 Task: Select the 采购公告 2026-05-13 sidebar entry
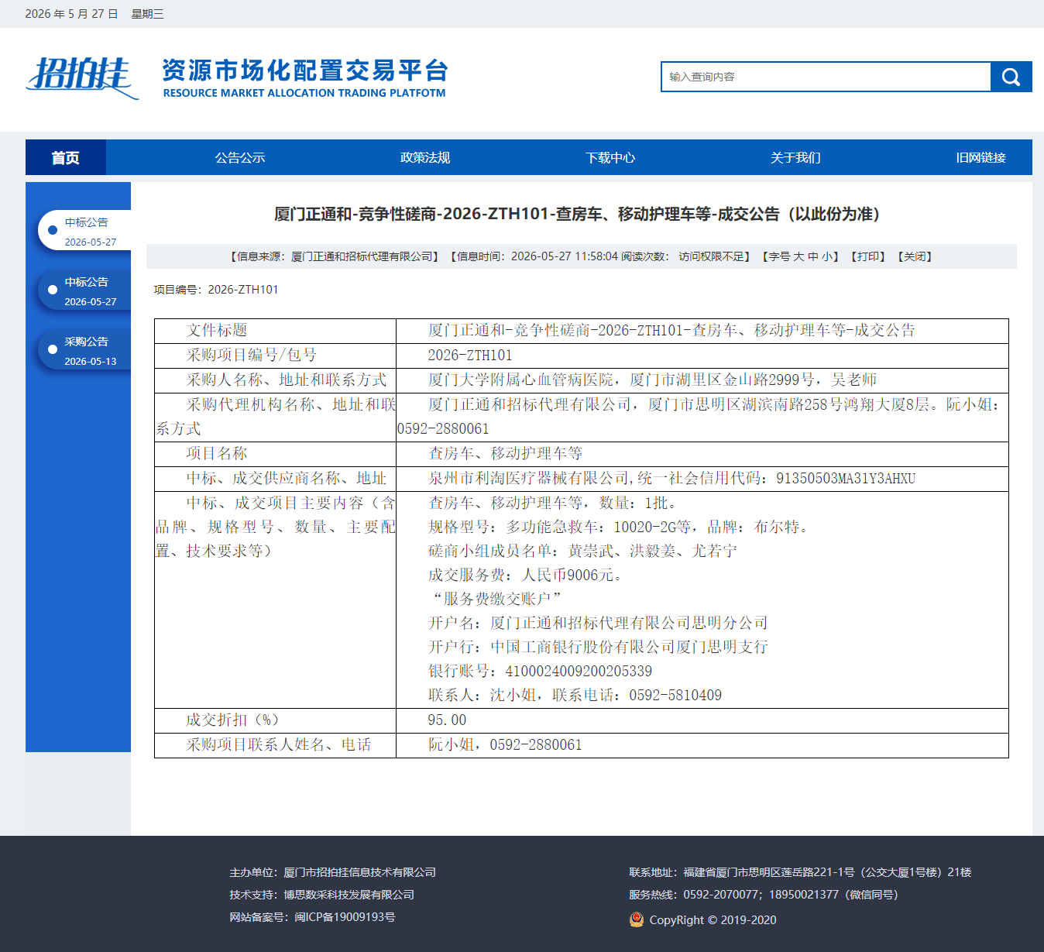click(84, 350)
